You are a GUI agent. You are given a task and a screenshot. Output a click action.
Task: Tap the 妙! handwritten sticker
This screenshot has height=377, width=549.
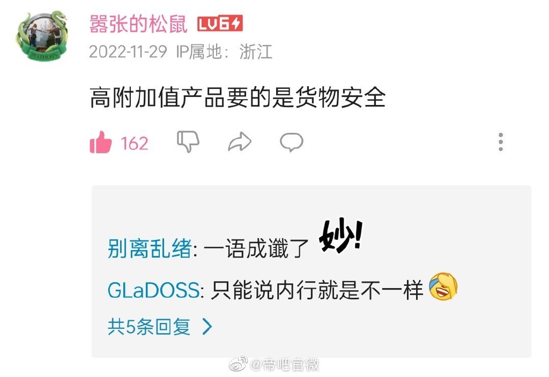click(x=340, y=236)
